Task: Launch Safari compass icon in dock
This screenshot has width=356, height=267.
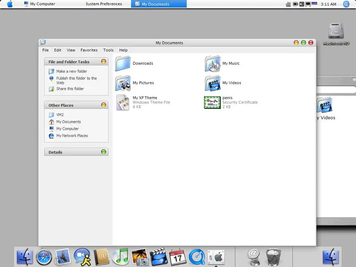Action: (x=44, y=257)
